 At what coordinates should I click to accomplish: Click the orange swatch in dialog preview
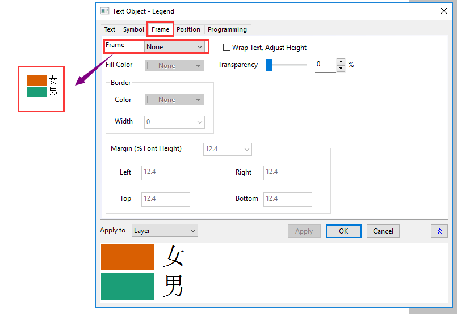(x=128, y=257)
